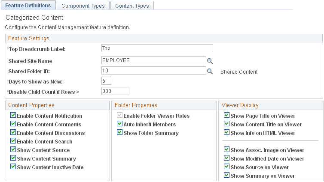Toggle Show Assoc. Image on Viewer
The image size is (324, 182).
point(226,150)
